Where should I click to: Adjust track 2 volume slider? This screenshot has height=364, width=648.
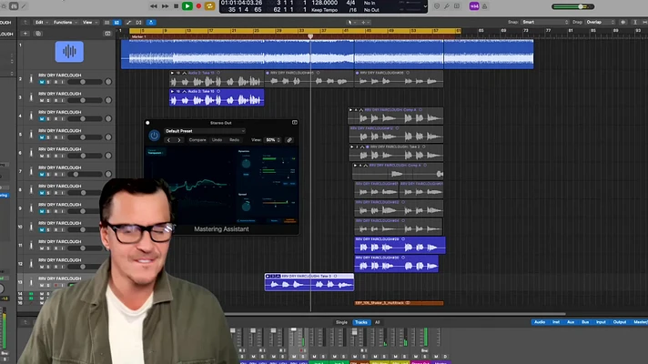coord(86,82)
